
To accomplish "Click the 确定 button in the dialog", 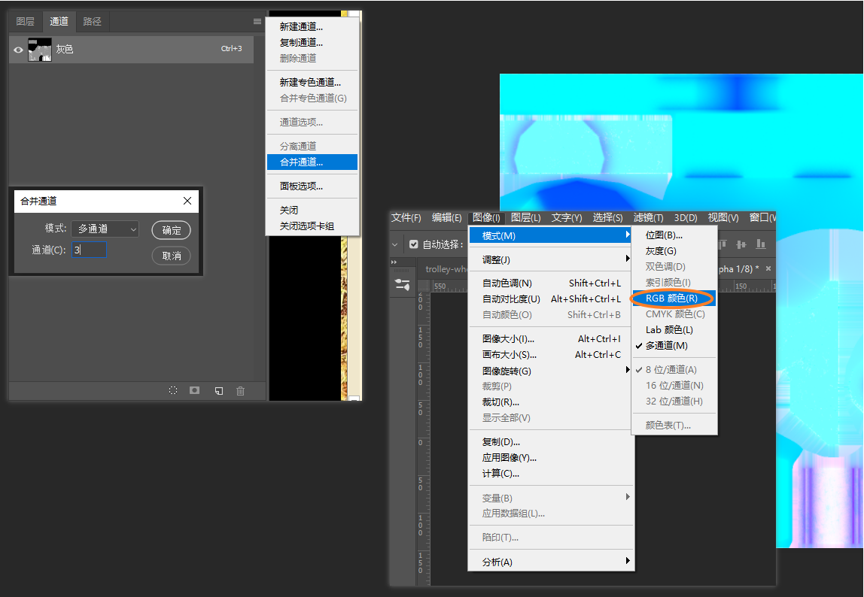I will point(171,230).
